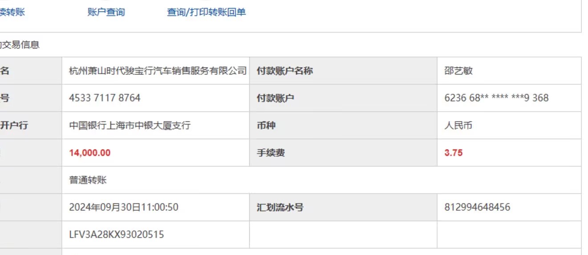Image resolution: width=588 pixels, height=255 pixels.
Task: Click remark code LFV3A28KX93020515
Action: click(x=117, y=234)
